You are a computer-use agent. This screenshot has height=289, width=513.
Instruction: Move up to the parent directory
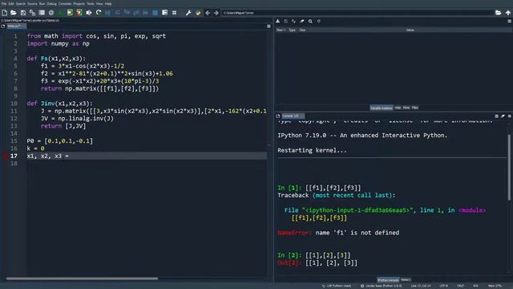pyautogui.click(x=507, y=13)
